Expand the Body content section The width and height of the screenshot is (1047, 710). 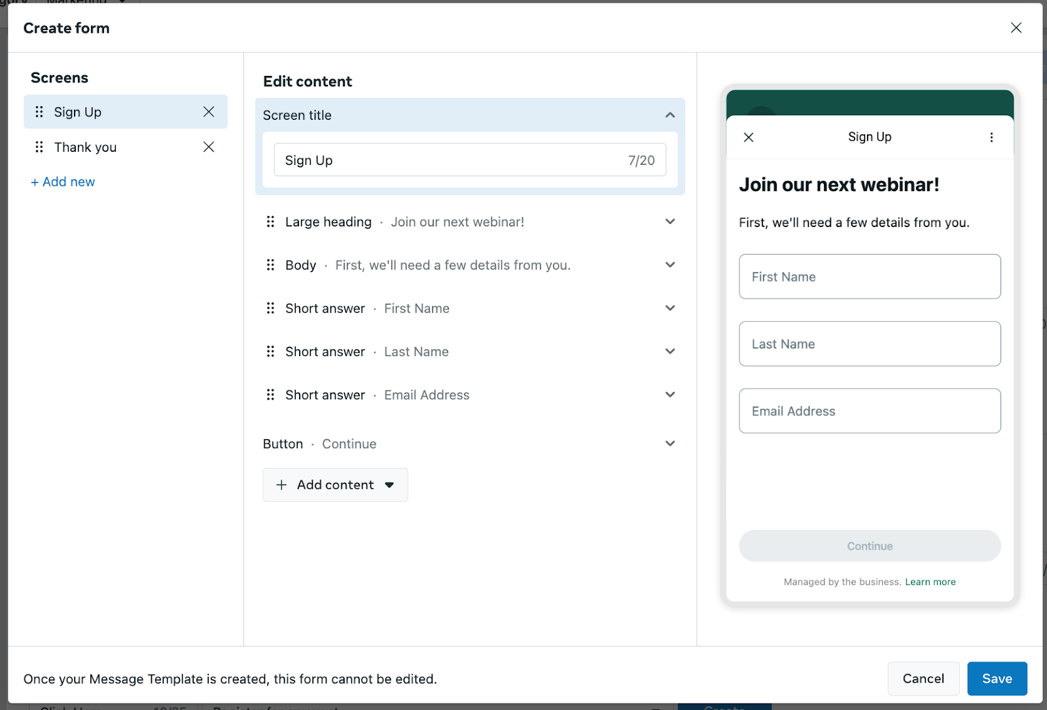670,265
